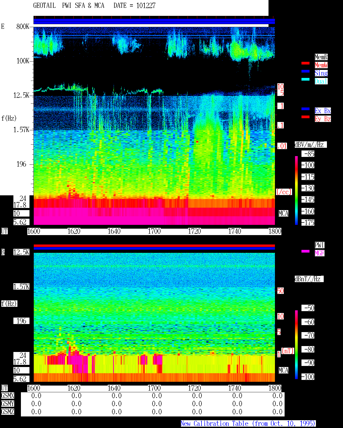
Task: Click the 1740 tick under the B spectrogram
Action: [x=235, y=388]
